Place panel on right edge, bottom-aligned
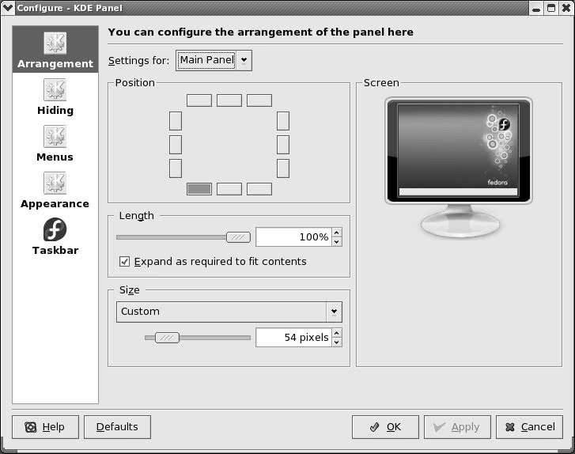 [283, 168]
